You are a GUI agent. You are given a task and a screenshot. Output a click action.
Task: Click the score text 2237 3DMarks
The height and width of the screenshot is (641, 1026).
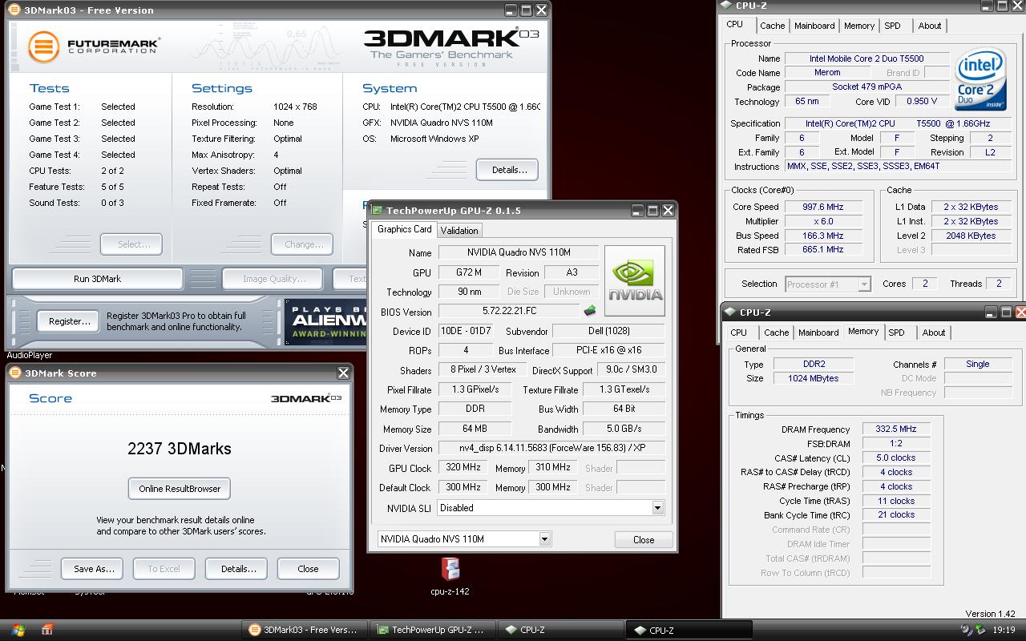[180, 449]
